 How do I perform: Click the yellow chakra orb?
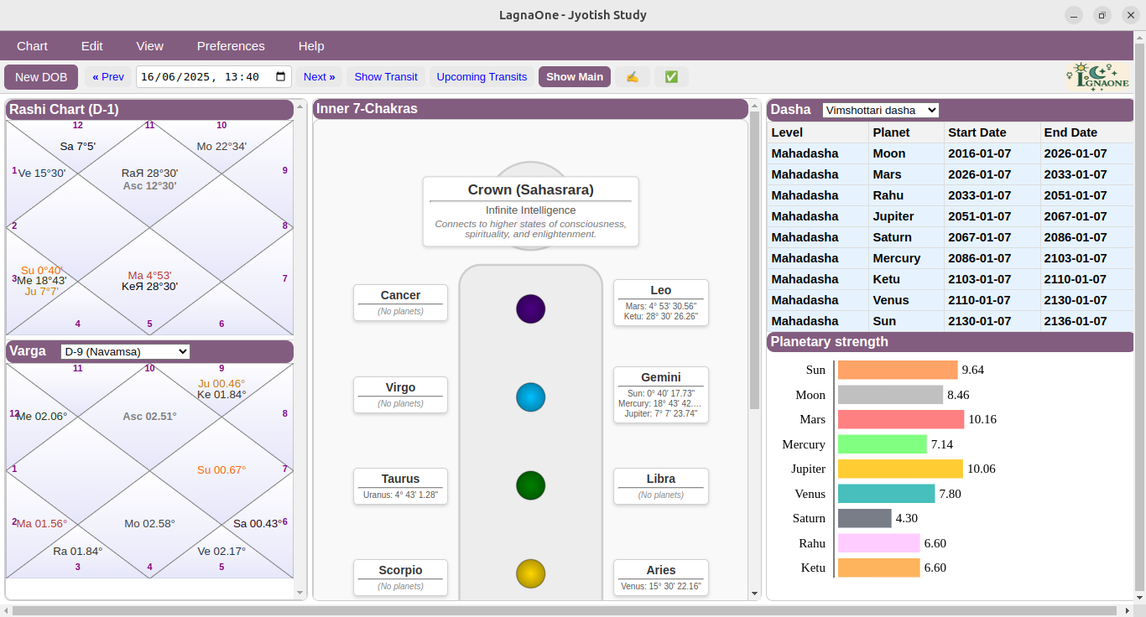(x=530, y=573)
